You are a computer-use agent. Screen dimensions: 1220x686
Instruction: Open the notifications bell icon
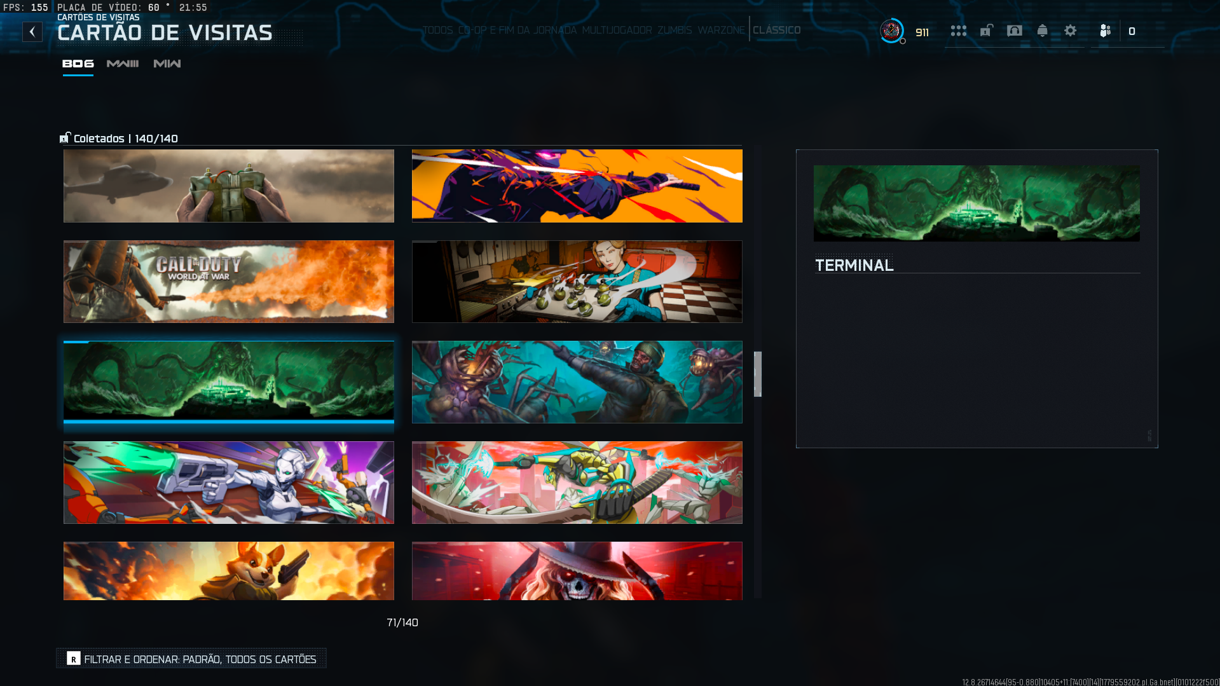tap(1042, 31)
